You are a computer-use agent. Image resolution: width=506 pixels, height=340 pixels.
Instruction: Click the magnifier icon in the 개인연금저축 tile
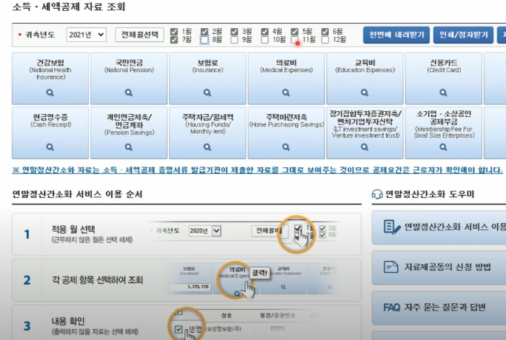pyautogui.click(x=129, y=147)
